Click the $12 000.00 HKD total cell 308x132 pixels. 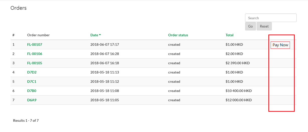coord(239,100)
